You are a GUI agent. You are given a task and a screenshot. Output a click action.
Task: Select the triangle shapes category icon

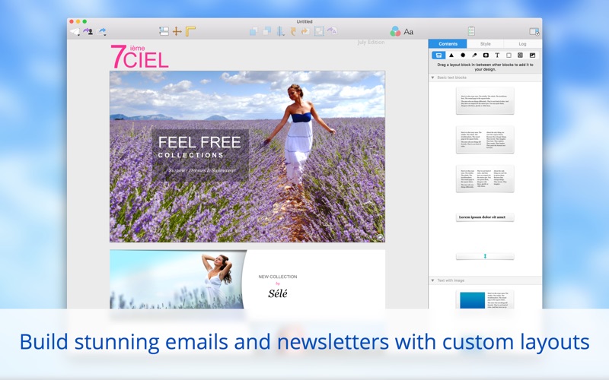pos(451,55)
